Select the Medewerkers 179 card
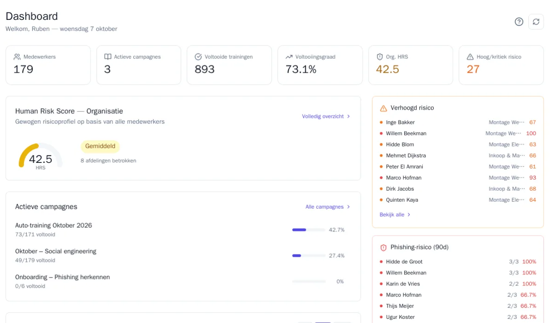This screenshot has width=555, height=323. [48, 65]
